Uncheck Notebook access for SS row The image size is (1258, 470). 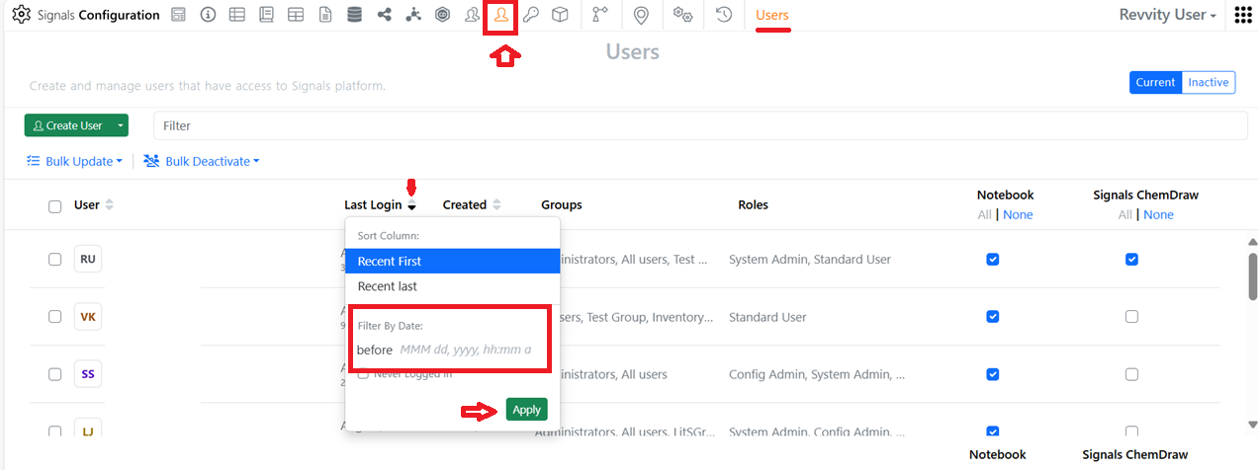click(x=993, y=374)
